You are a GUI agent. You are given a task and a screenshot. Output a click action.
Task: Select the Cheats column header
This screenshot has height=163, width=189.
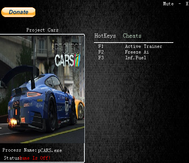coord(132,36)
